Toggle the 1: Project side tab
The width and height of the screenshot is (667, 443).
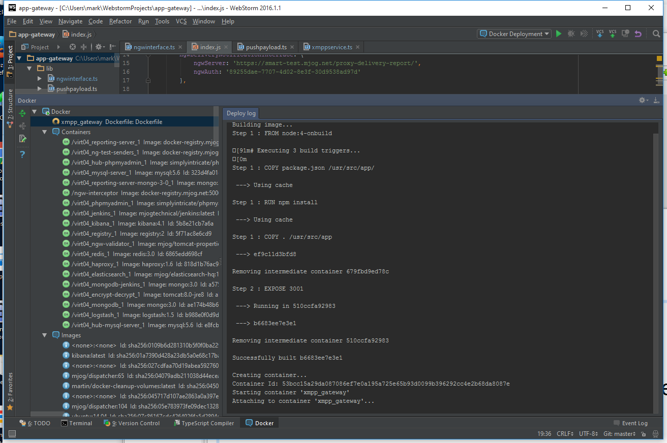coord(10,61)
